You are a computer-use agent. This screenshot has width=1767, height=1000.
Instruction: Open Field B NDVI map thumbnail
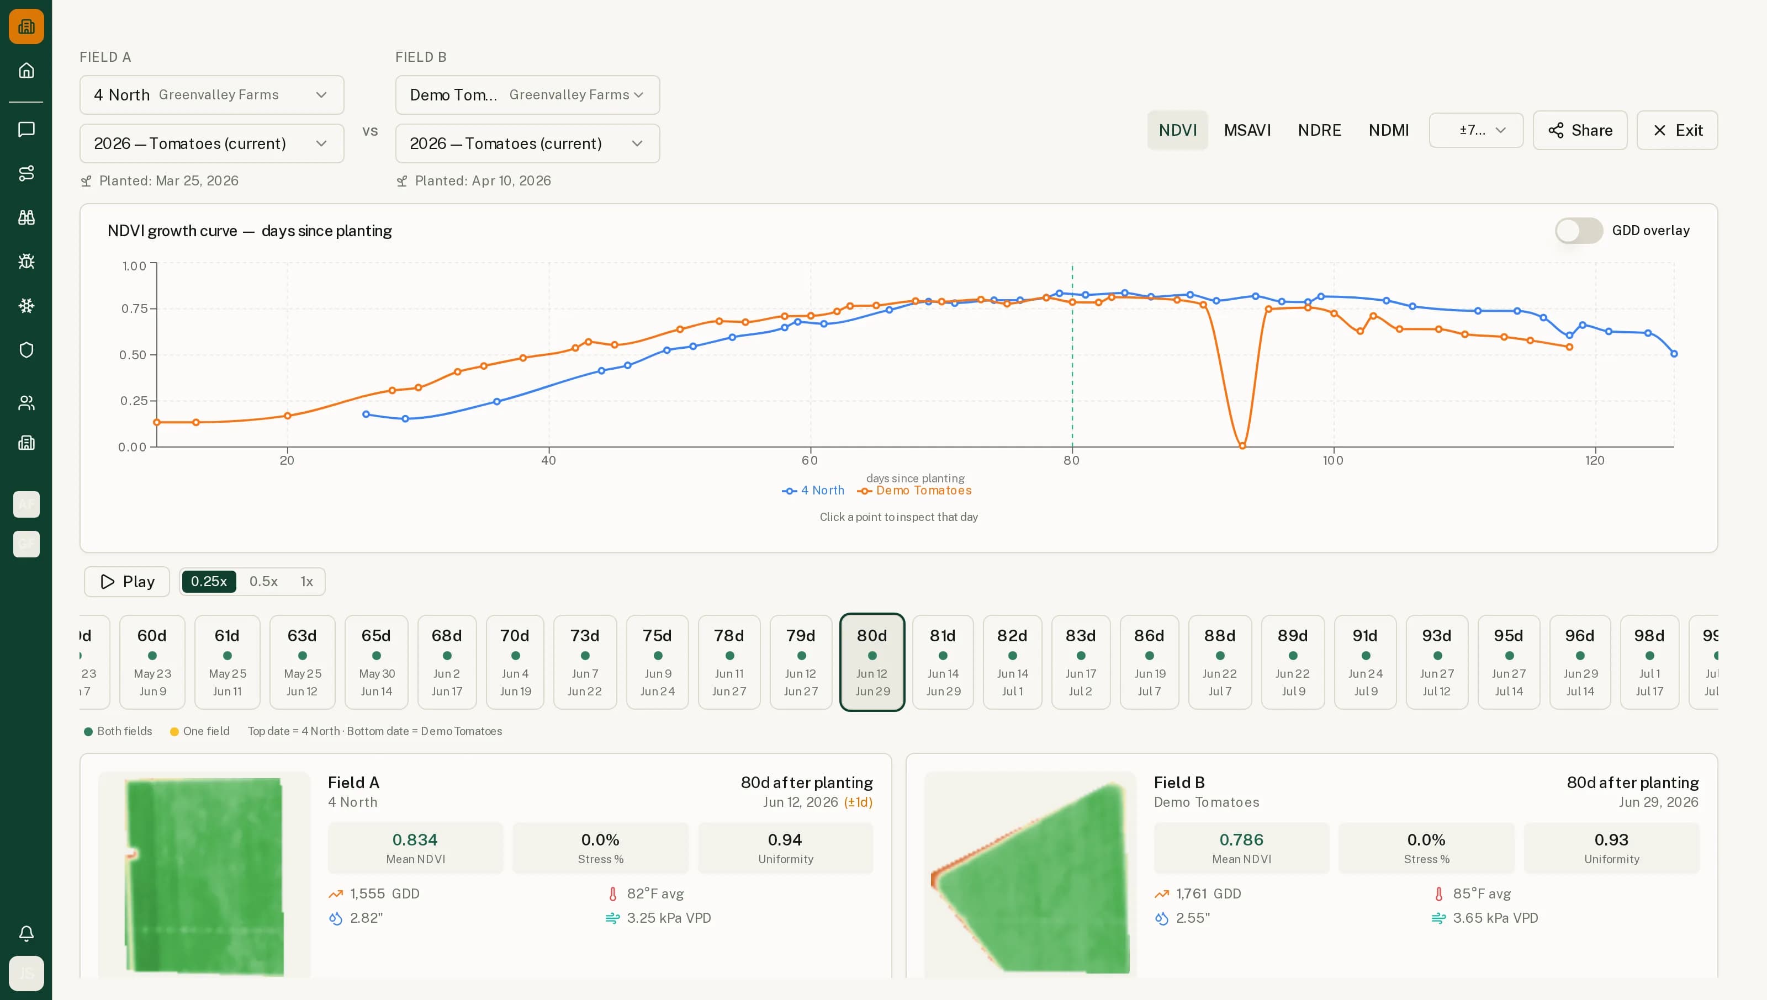(1030, 875)
